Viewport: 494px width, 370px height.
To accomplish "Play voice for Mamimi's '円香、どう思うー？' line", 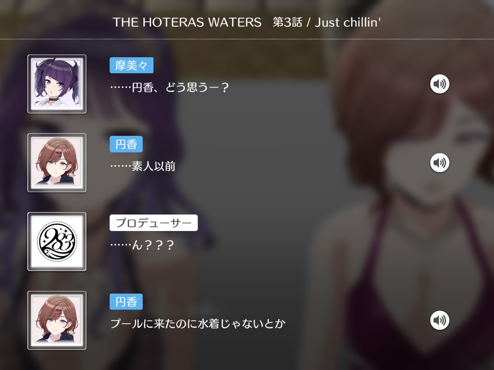I will [439, 84].
